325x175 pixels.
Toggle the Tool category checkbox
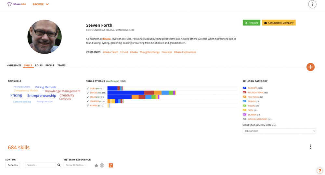click(x=244, y=110)
